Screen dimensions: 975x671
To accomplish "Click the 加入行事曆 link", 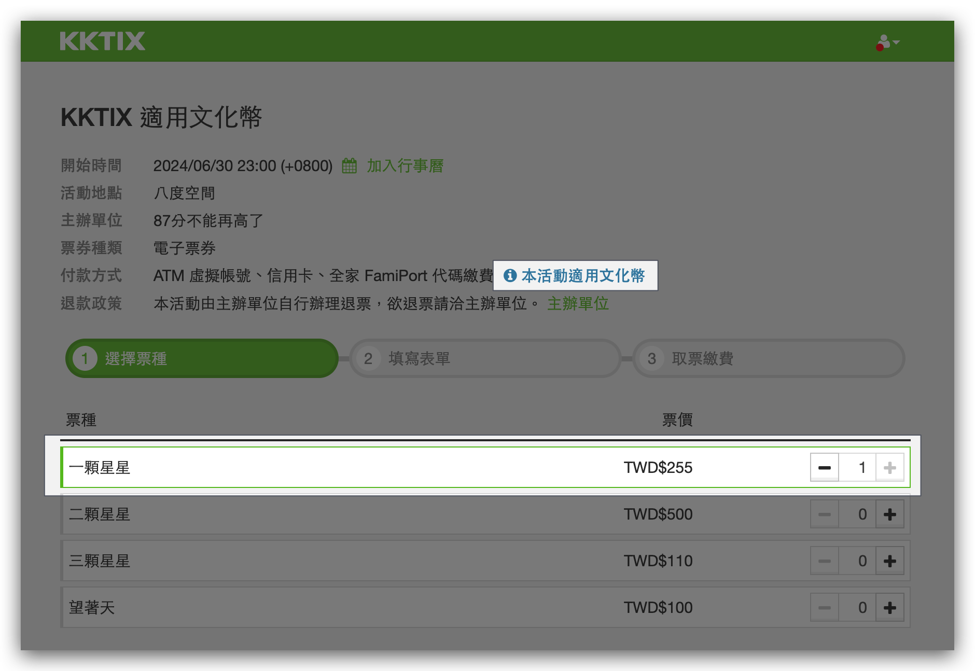I will point(405,166).
